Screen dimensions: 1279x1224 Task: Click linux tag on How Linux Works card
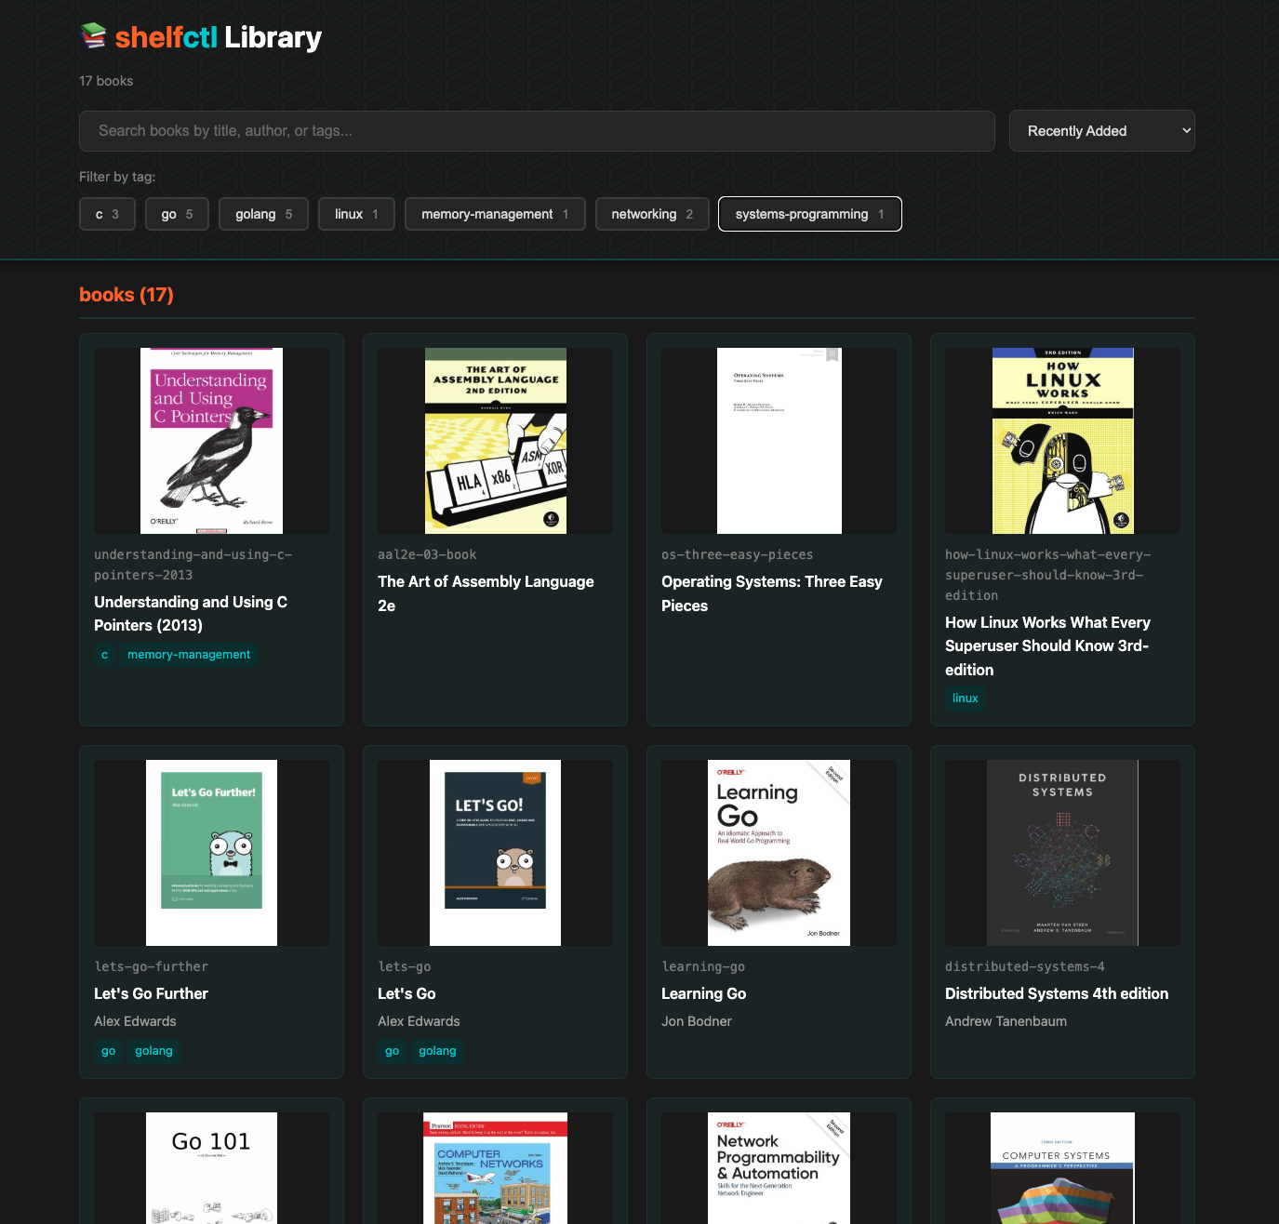click(x=966, y=698)
